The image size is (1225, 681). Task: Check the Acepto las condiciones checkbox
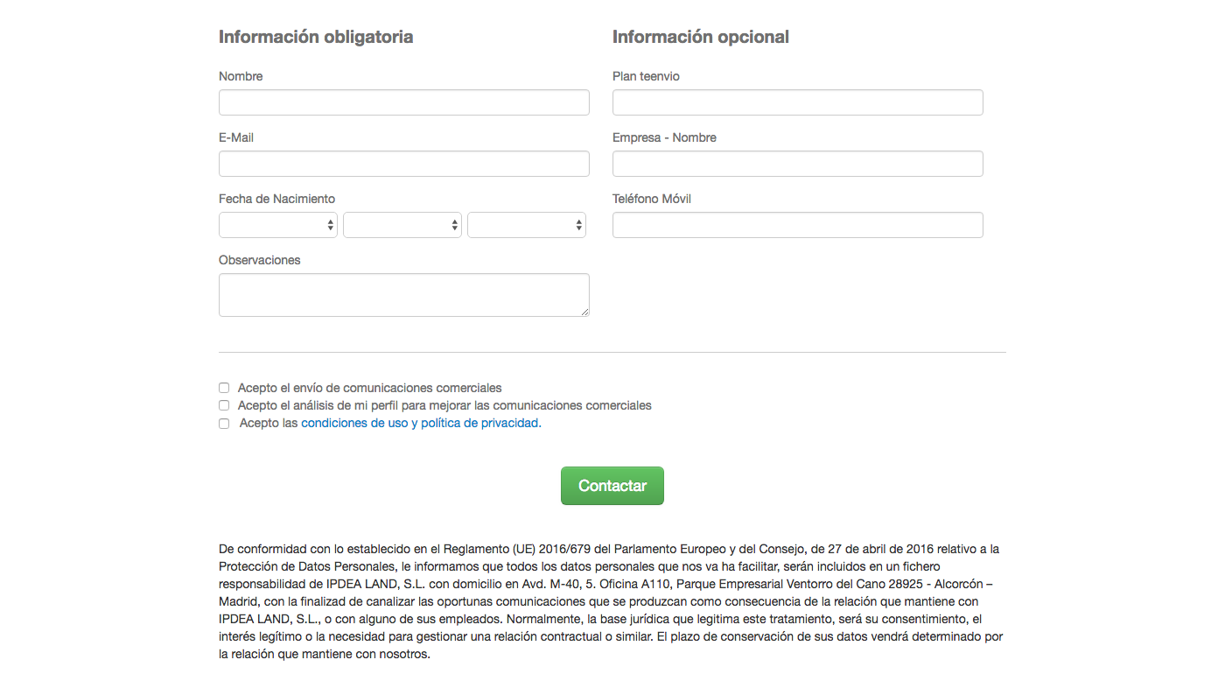pyautogui.click(x=224, y=424)
